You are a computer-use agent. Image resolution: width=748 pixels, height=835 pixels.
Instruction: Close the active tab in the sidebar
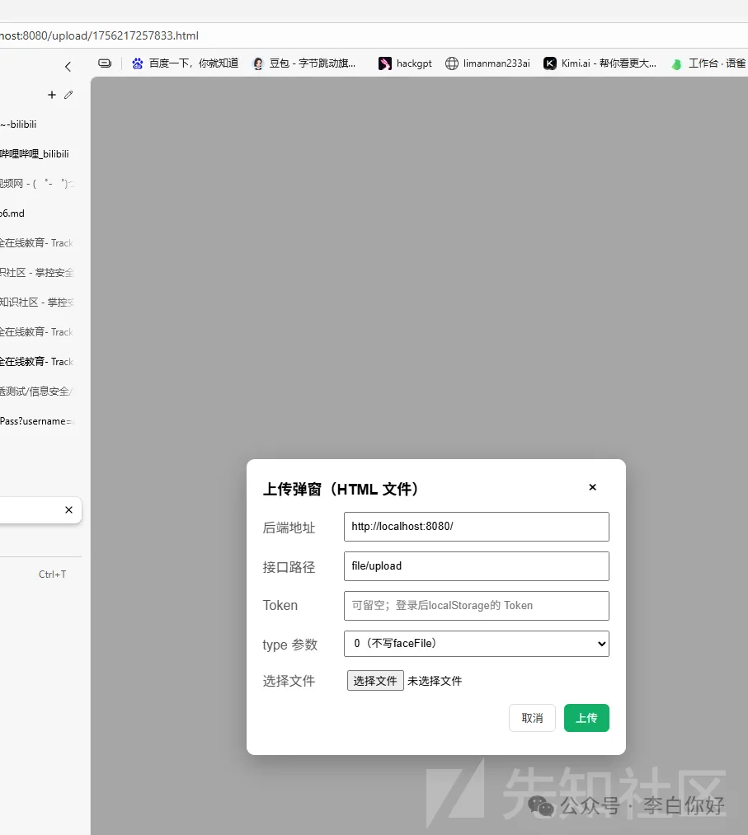click(68, 510)
